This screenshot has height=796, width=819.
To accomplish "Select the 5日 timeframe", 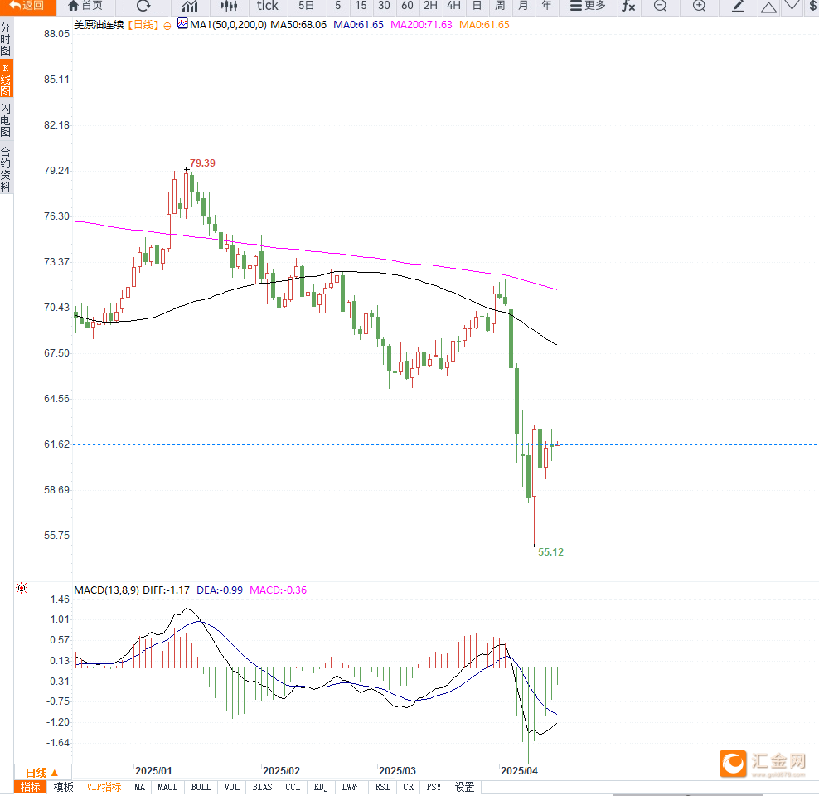I will coord(306,6).
